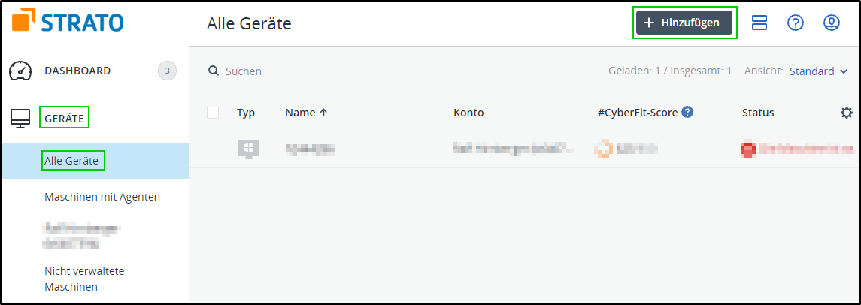Check the select-all devices checkbox
The image size is (861, 305).
pyautogui.click(x=213, y=113)
